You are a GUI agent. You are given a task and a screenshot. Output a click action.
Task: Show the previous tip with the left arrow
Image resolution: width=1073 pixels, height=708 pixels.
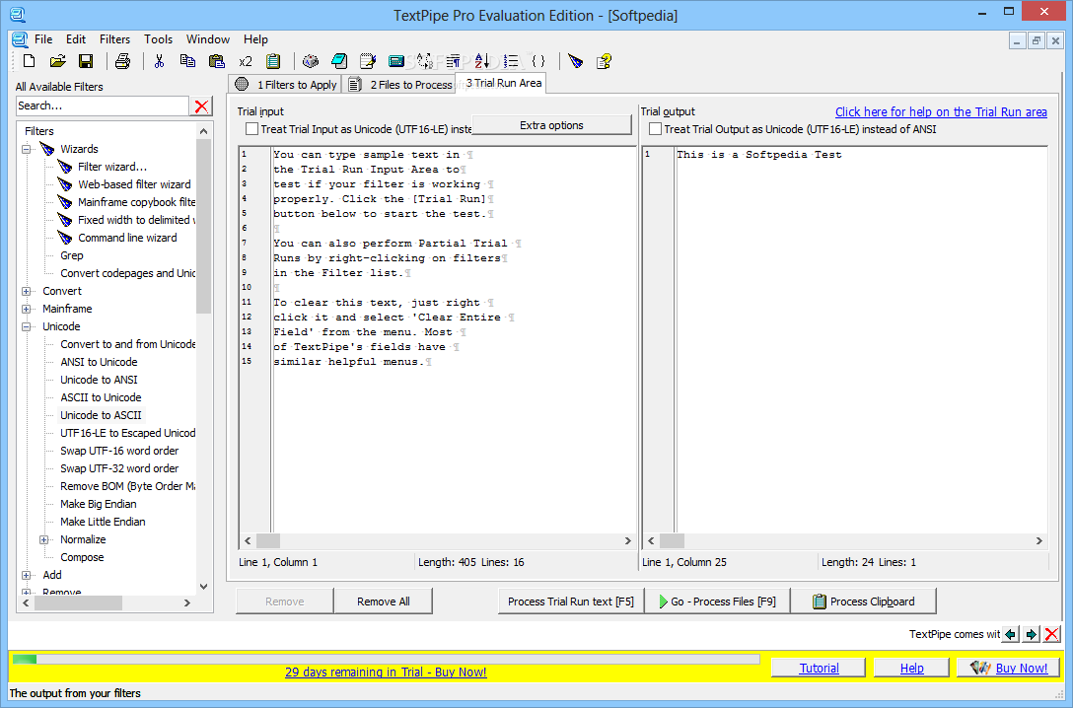pyautogui.click(x=1010, y=634)
